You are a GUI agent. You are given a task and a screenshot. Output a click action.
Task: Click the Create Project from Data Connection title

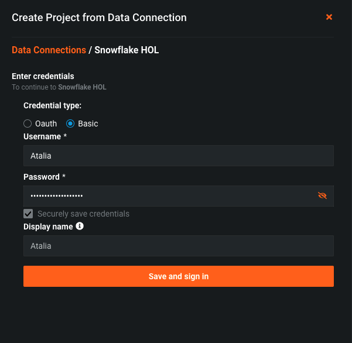coord(99,18)
